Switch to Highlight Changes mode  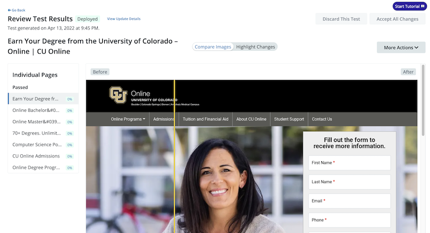coord(255,47)
